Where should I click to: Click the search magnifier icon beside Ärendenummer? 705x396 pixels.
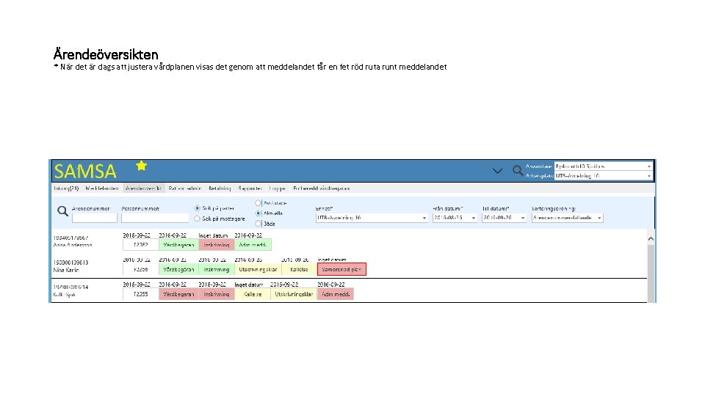click(x=62, y=211)
